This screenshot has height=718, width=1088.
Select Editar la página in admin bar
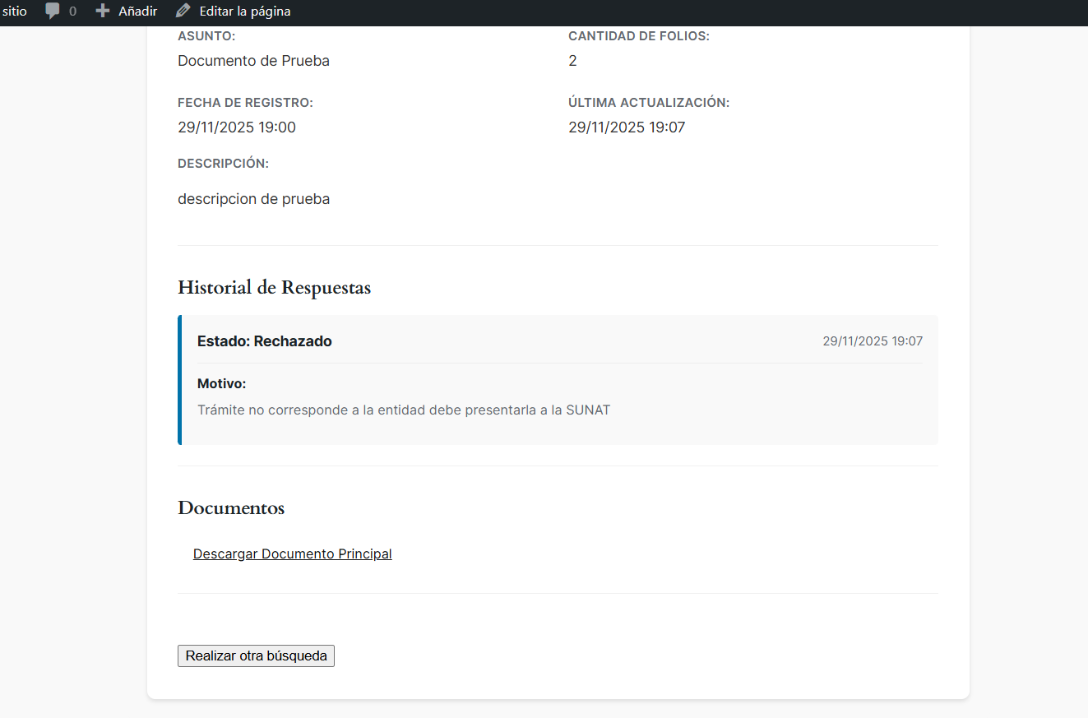(x=244, y=12)
